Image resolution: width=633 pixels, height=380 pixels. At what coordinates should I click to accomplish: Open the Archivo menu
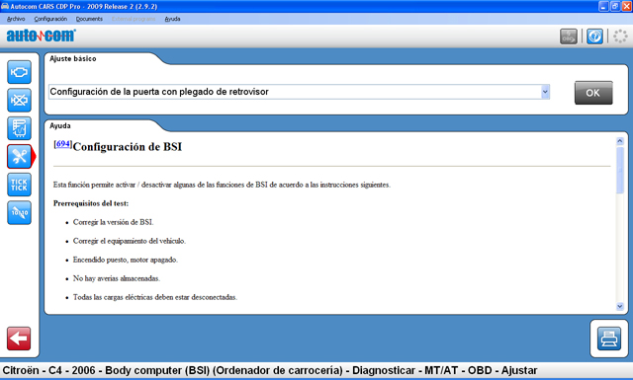(x=16, y=19)
